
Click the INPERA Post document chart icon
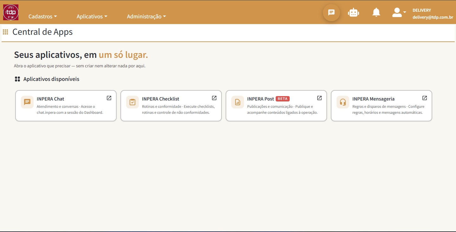238,102
